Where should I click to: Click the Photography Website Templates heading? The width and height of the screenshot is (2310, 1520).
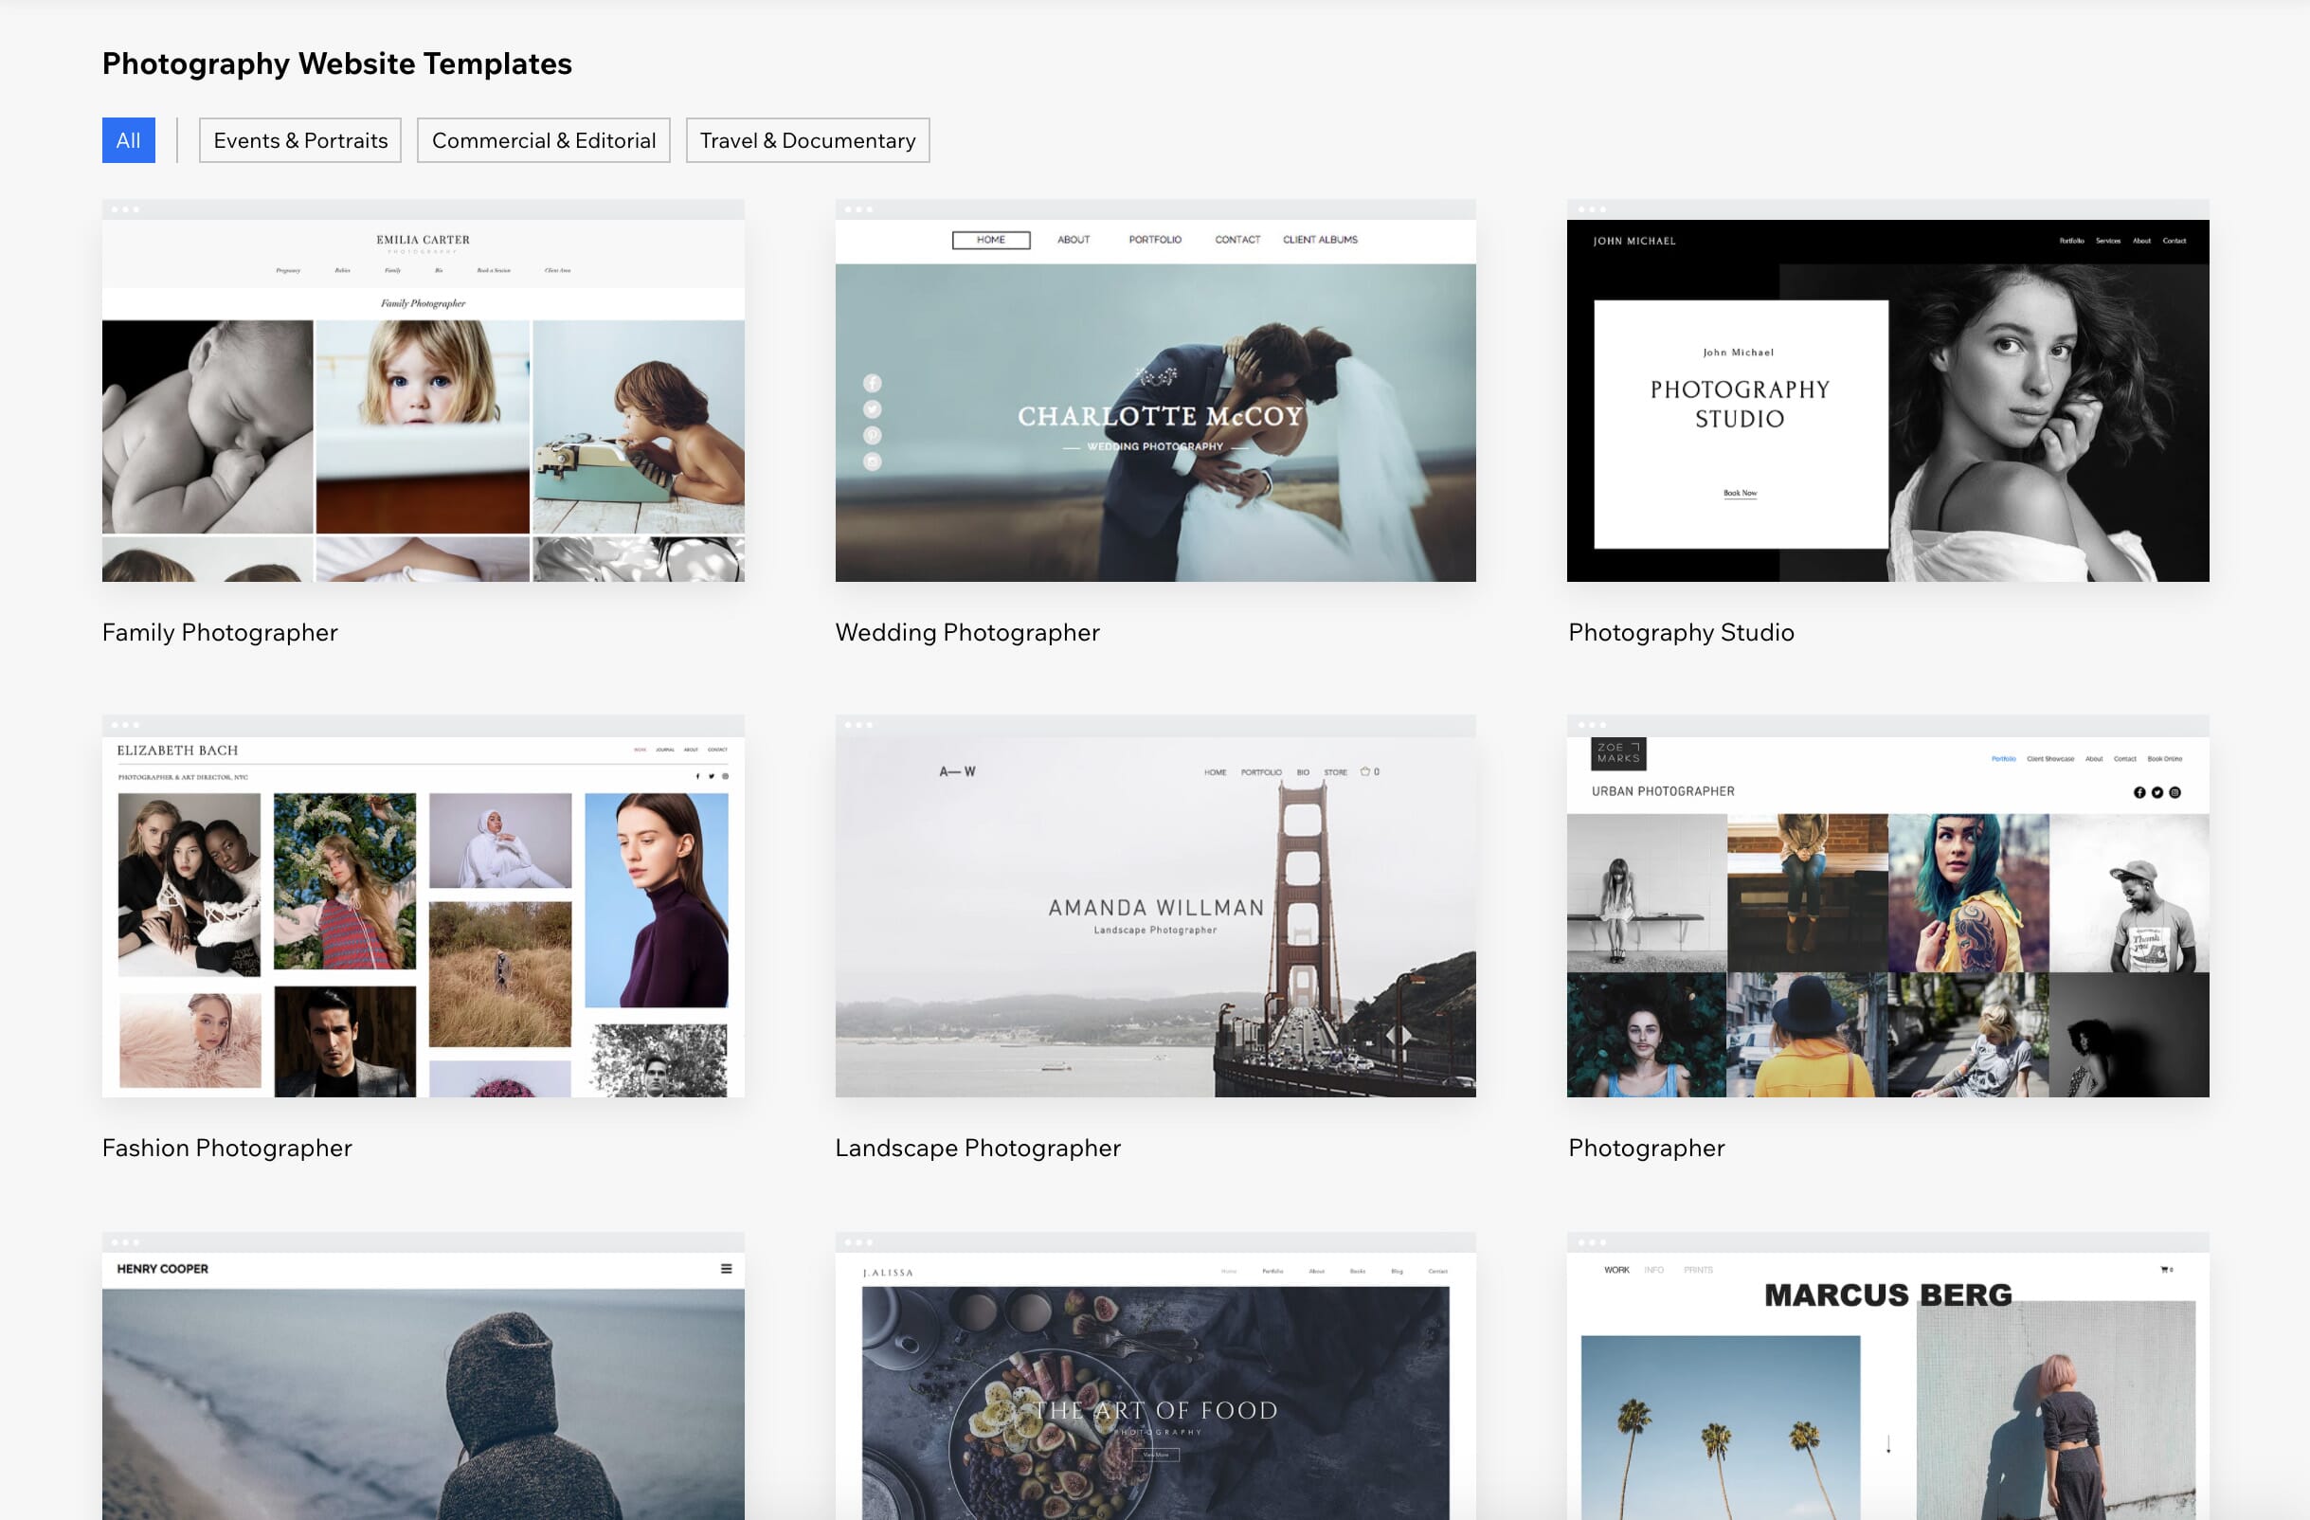click(x=336, y=63)
